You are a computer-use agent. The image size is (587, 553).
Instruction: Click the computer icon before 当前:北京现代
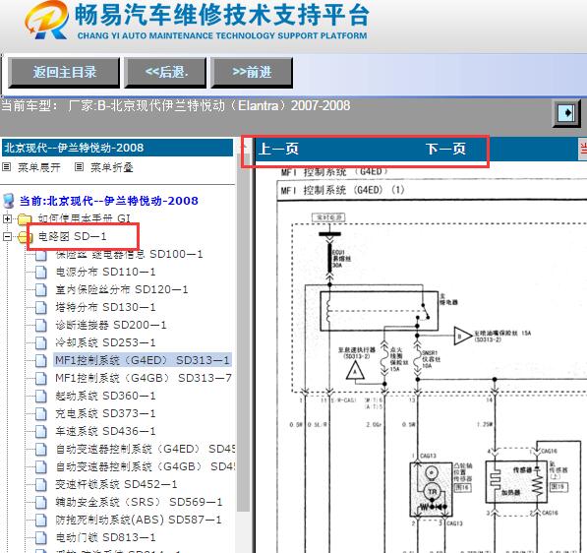tap(9, 201)
